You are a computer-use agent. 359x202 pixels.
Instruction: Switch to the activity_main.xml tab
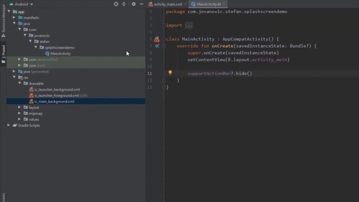pos(168,4)
